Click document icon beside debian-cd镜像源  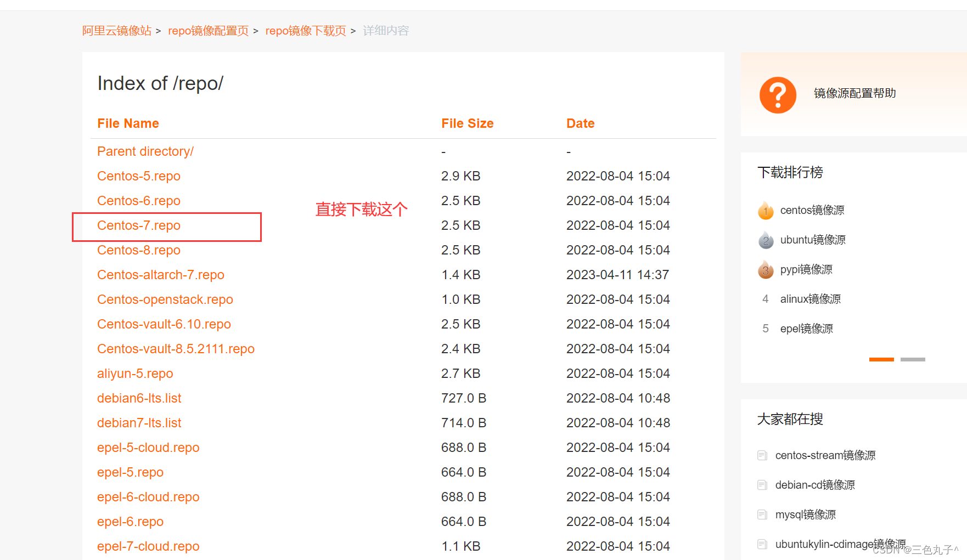(x=762, y=485)
